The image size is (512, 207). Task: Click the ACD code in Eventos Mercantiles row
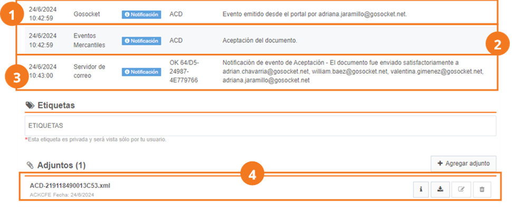(x=176, y=41)
